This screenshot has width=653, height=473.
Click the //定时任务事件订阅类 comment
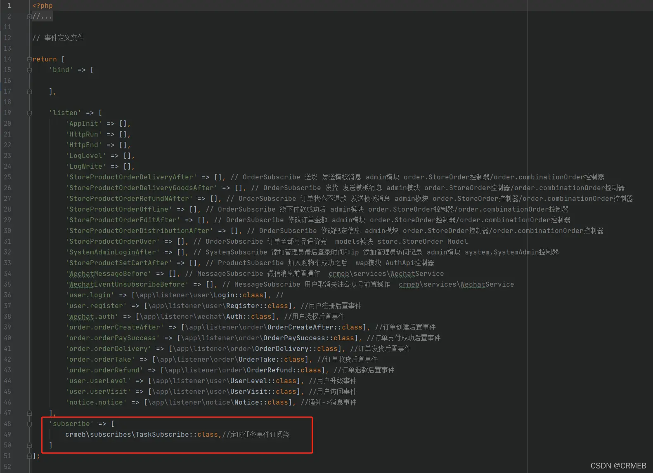pyautogui.click(x=256, y=435)
